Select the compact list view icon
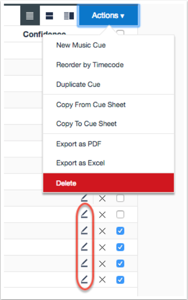The height and width of the screenshot is (300, 188). 30,16
